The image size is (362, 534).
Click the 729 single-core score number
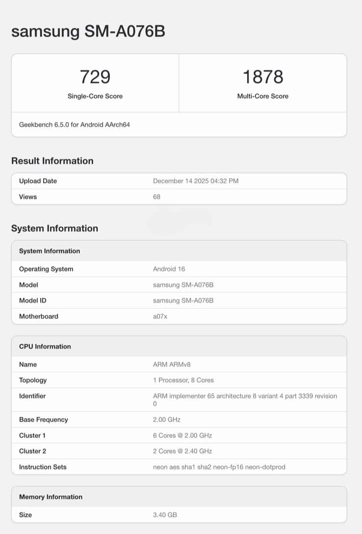pyautogui.click(x=95, y=77)
